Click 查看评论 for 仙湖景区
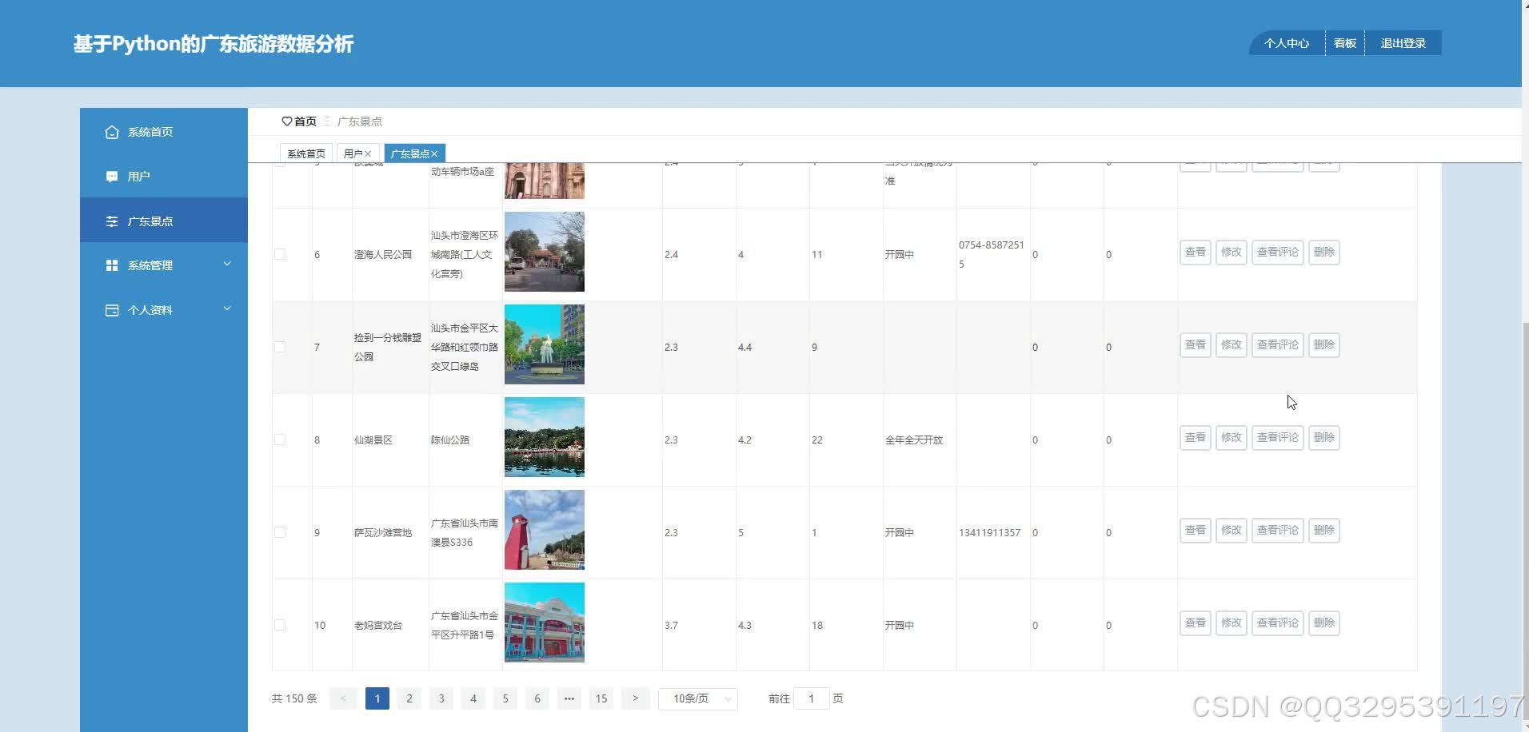The width and height of the screenshot is (1529, 732). [x=1278, y=438]
